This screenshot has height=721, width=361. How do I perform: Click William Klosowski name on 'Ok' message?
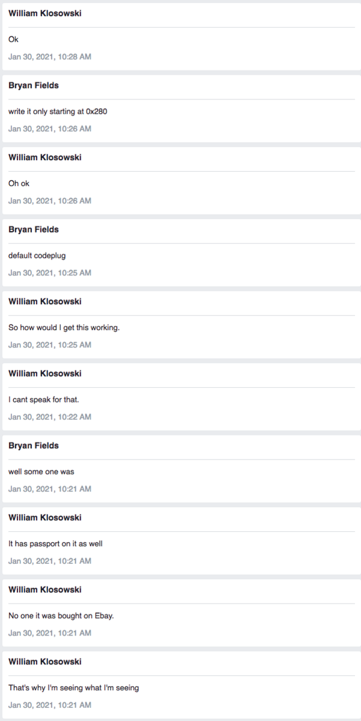pyautogui.click(x=45, y=13)
